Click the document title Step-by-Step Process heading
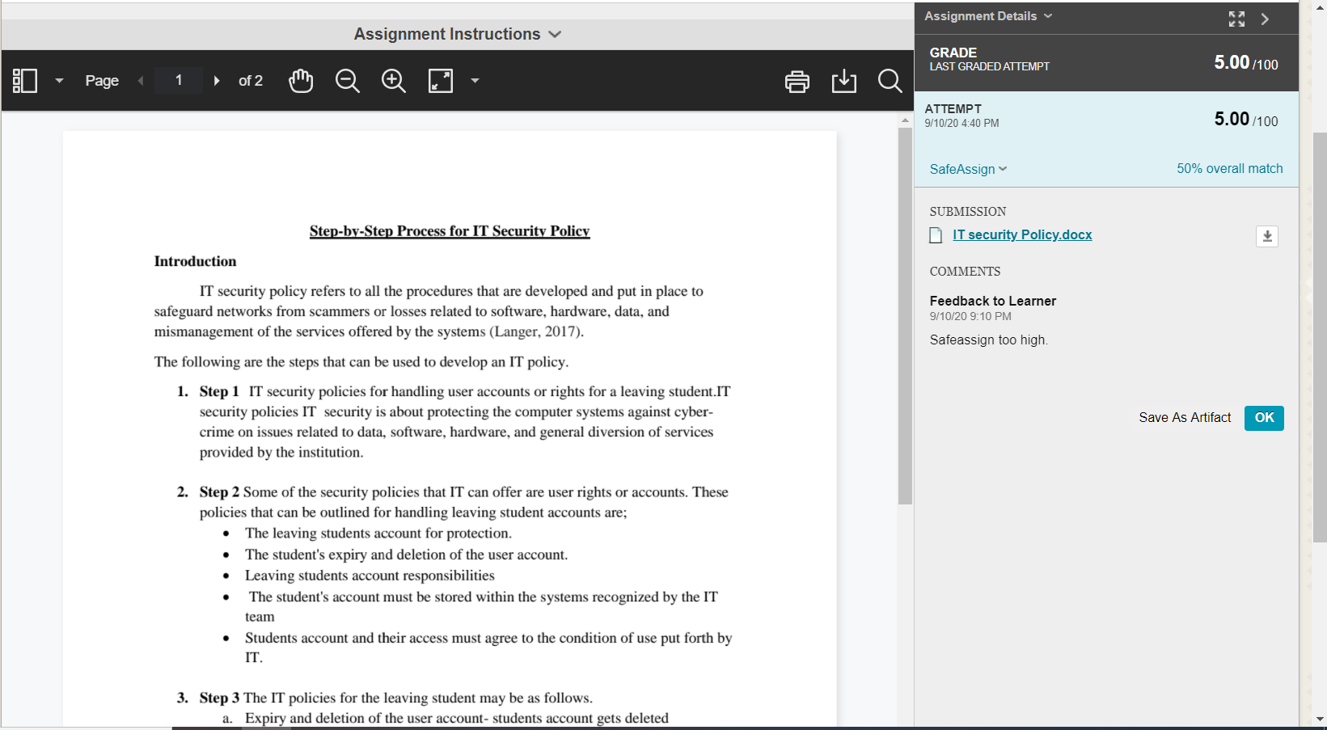This screenshot has height=730, width=1327. tap(450, 231)
